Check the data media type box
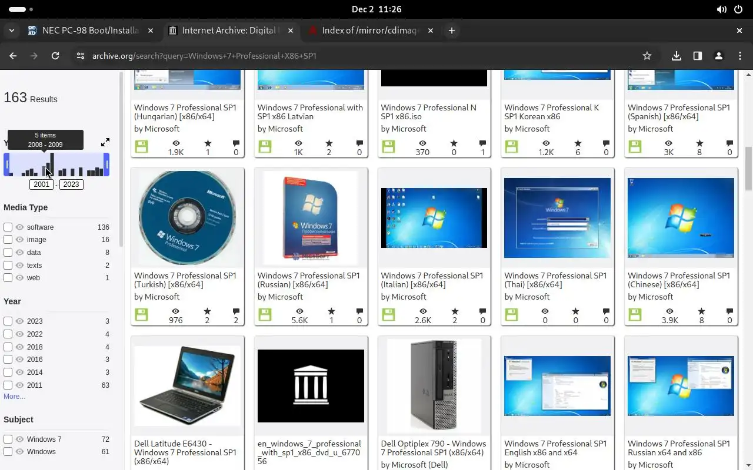The width and height of the screenshot is (753, 470). point(8,253)
